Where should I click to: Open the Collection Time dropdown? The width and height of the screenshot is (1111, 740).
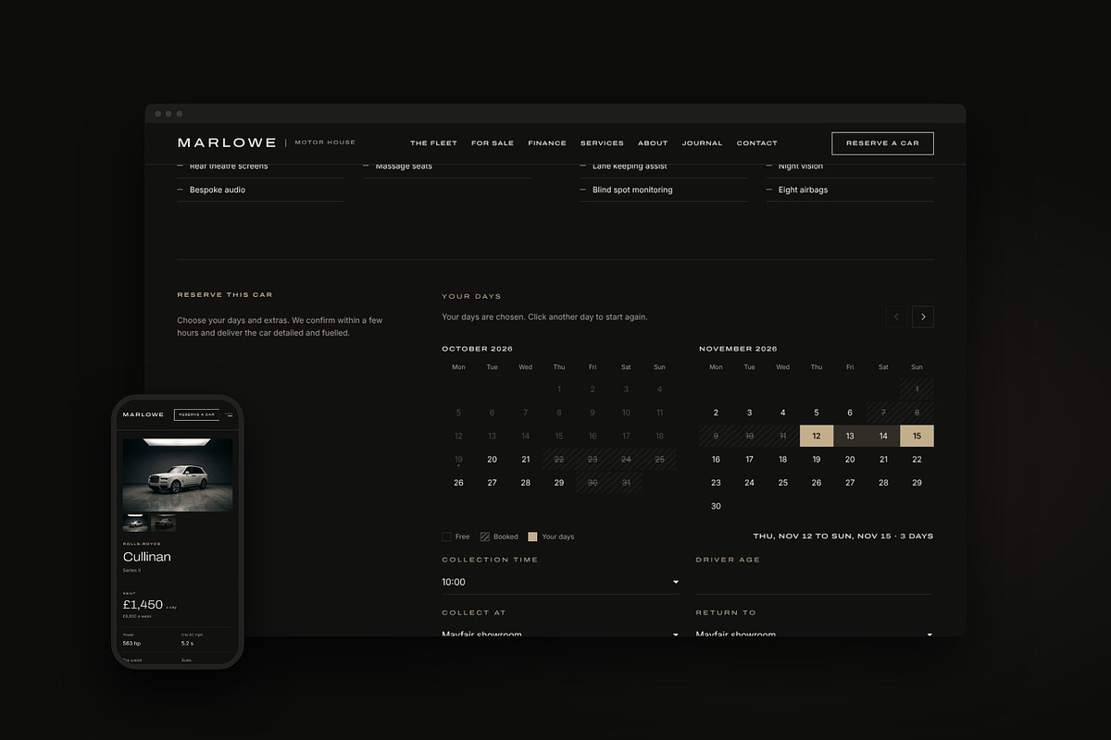point(560,582)
